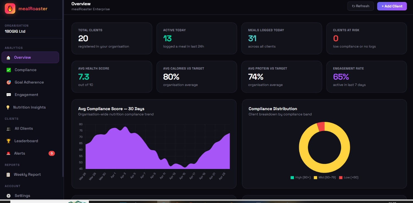This screenshot has width=413, height=203.
Task: Toggle the High (80+) legend entry
Action: pyautogui.click(x=300, y=177)
